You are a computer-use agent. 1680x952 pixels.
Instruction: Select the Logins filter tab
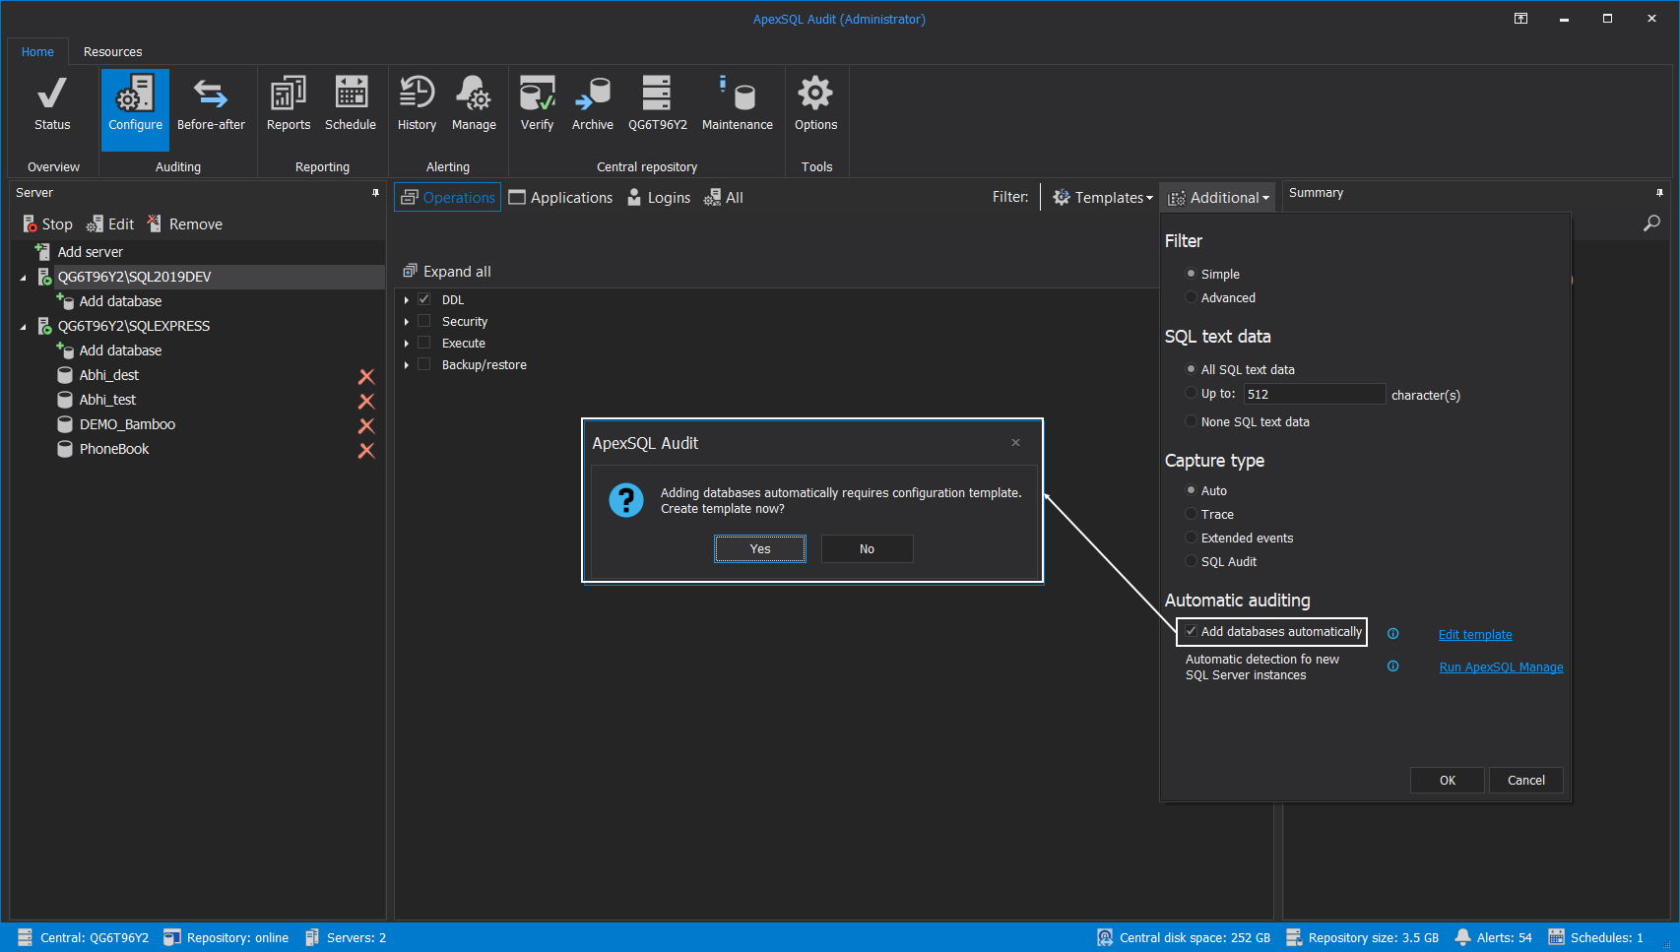click(x=659, y=198)
